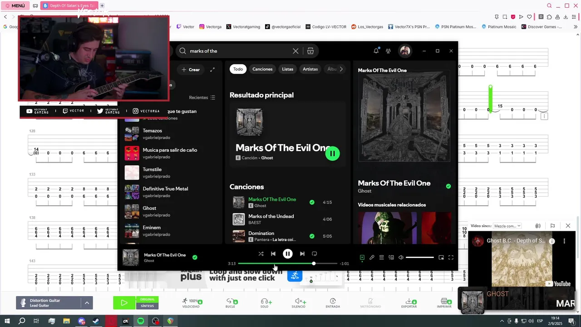This screenshot has width=581, height=327.
Task: Toggle shuffle in the Spotify player bar
Action: [261, 254]
